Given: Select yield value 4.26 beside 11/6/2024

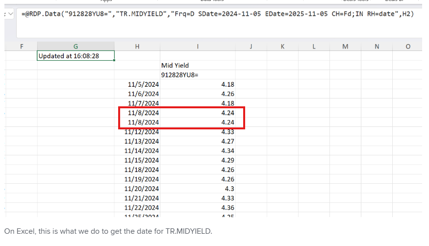Looking at the screenshot, I should coord(198,94).
